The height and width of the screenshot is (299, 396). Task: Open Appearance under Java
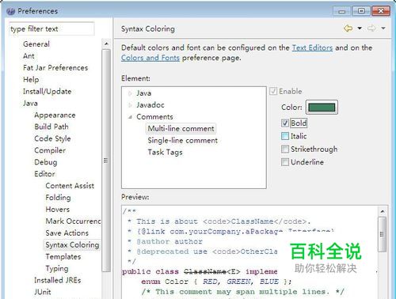[55, 115]
